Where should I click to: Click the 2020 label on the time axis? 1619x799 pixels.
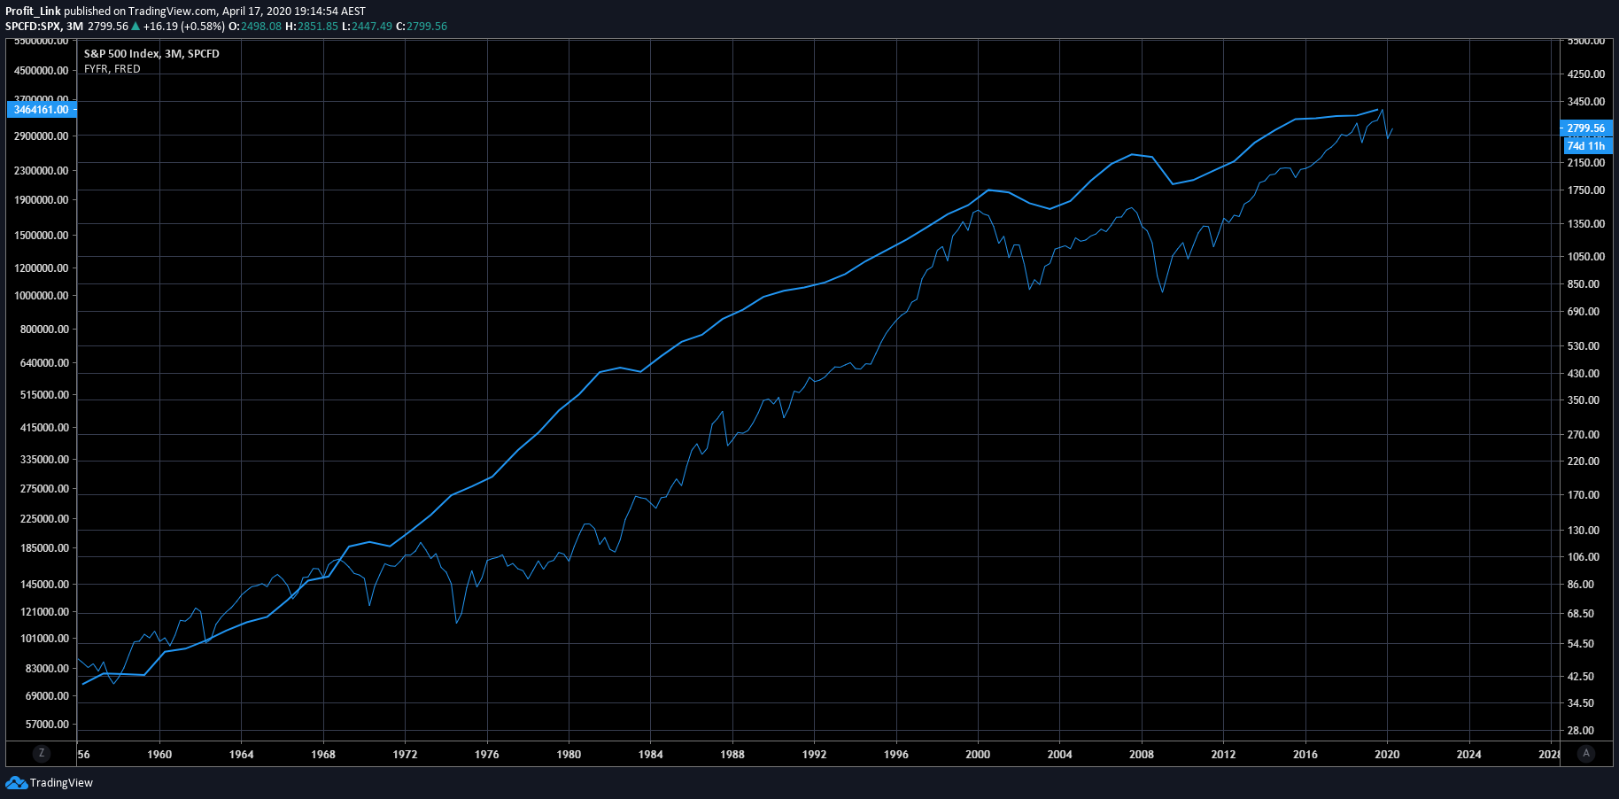(x=1387, y=755)
